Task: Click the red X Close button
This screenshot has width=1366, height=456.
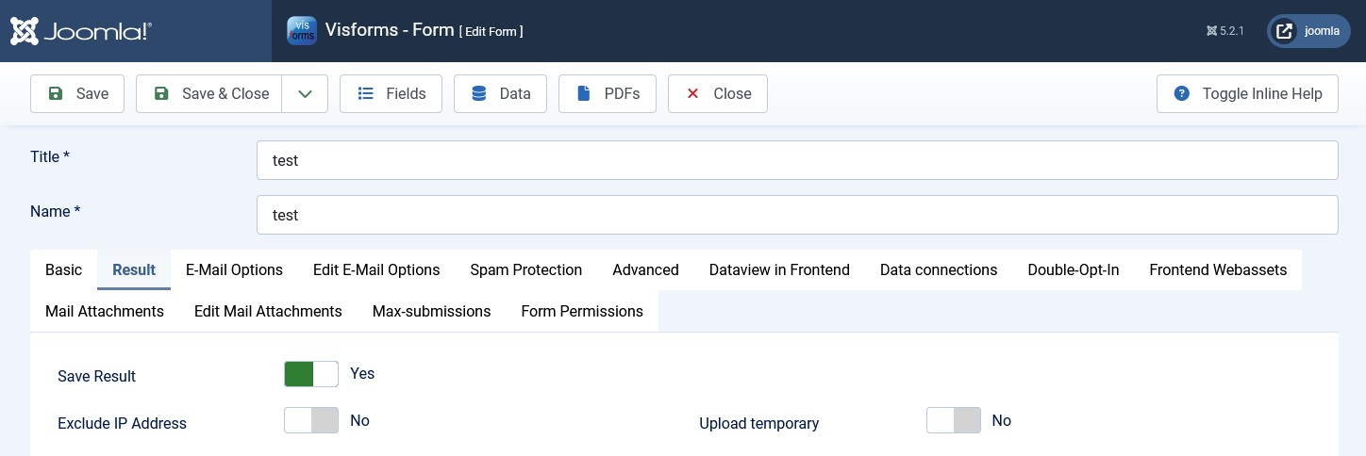Action: (717, 93)
